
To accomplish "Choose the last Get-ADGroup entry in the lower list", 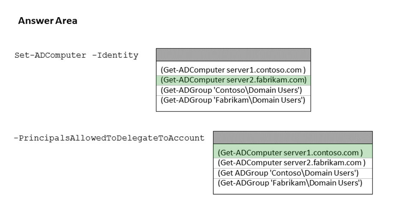I will [x=290, y=183].
